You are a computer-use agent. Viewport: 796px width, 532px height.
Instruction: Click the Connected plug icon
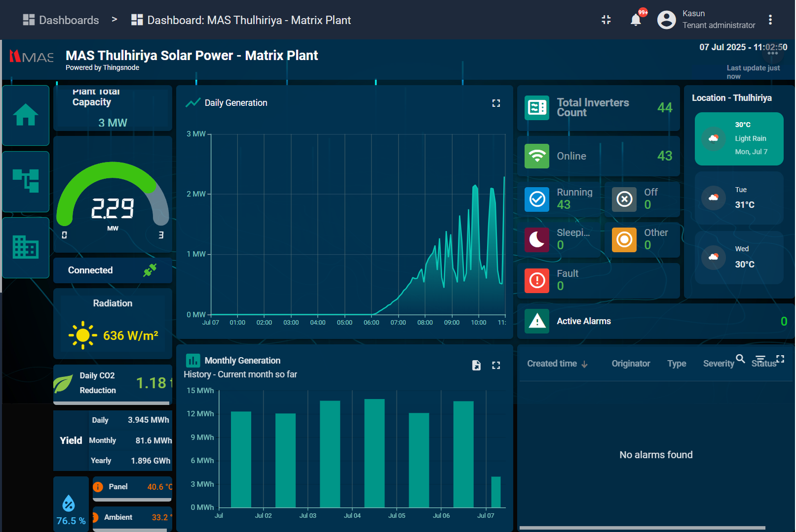150,270
